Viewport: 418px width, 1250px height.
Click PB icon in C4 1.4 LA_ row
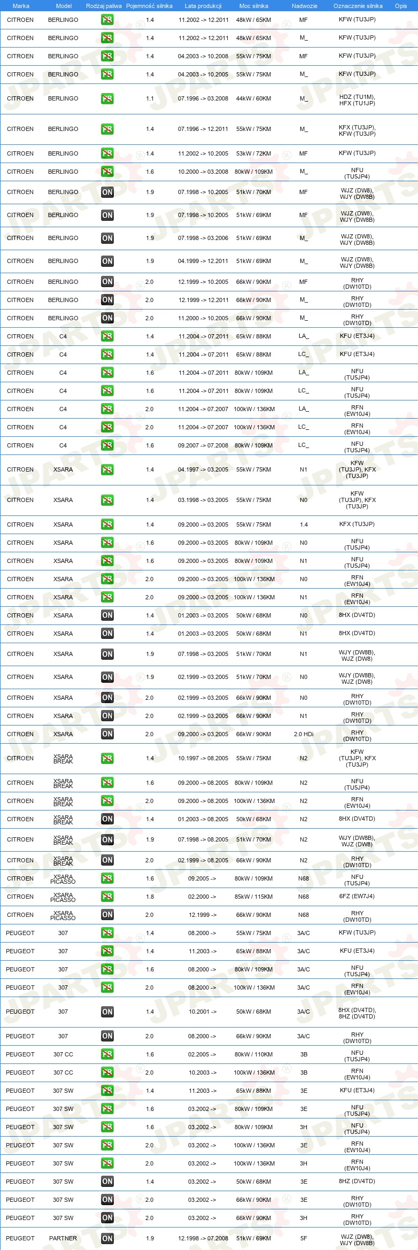107,336
